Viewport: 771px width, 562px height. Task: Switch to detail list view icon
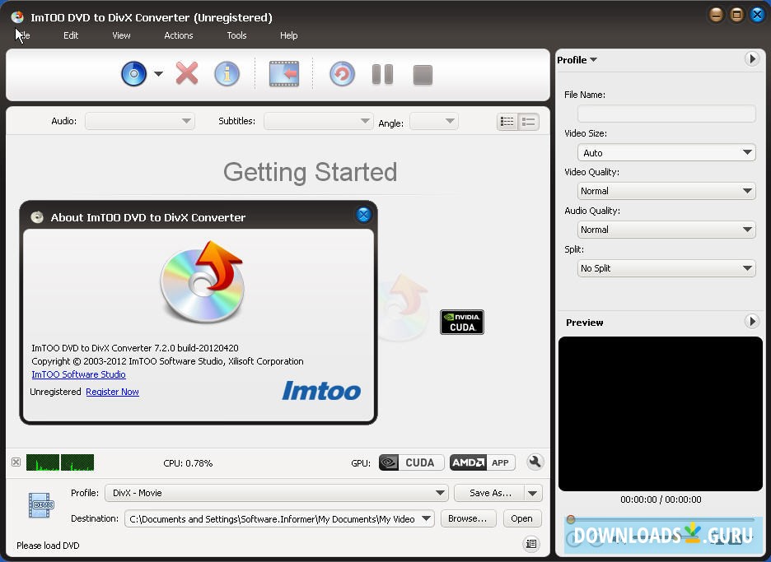[529, 121]
